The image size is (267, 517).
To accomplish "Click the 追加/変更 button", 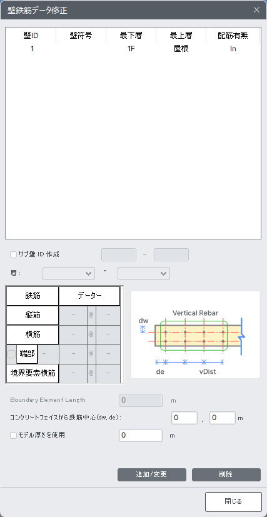I will tap(152, 474).
